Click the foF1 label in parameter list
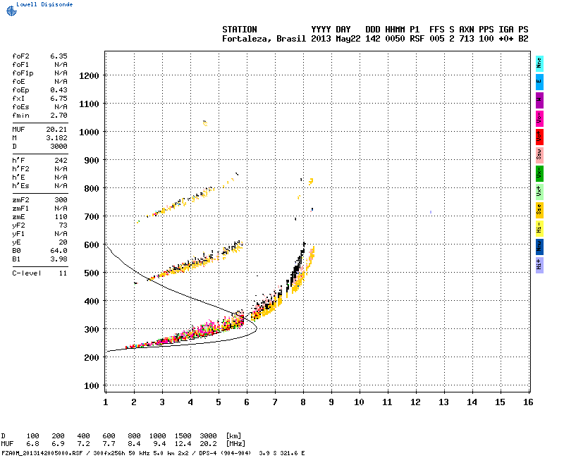The height and width of the screenshot is (458, 564). coord(20,65)
